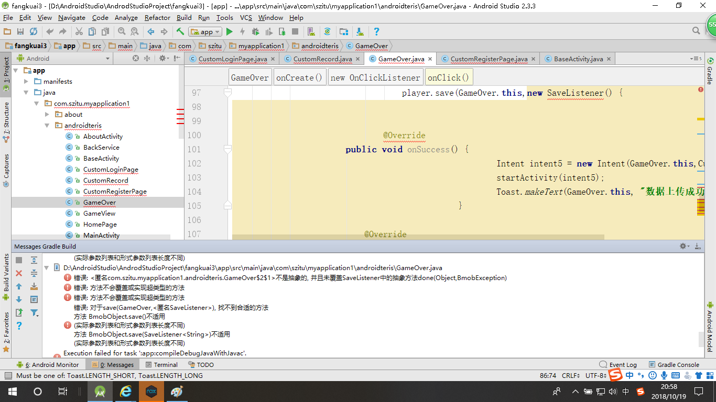Open the Android project view dropdown
This screenshot has width=716, height=402.
63,59
